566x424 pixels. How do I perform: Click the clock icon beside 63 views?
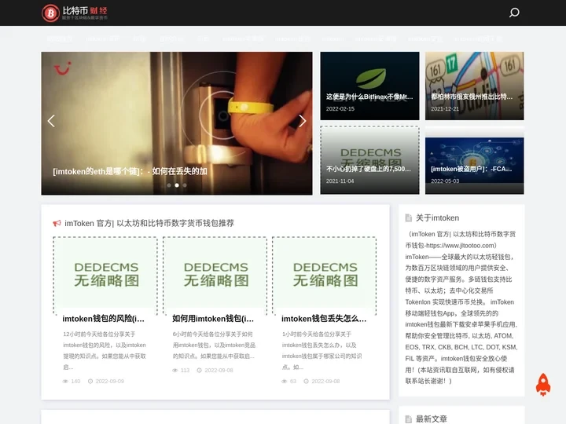[306, 381]
